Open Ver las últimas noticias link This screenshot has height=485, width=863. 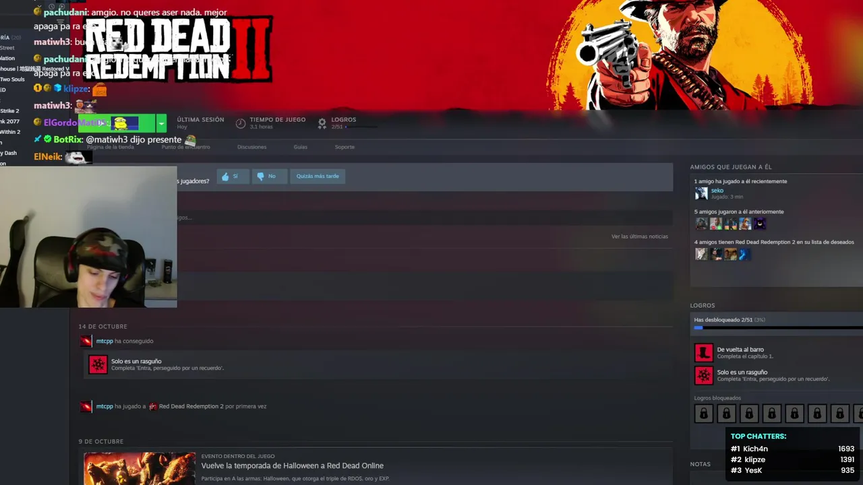(640, 236)
